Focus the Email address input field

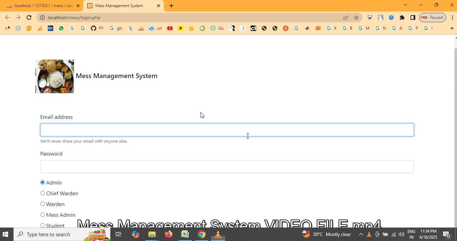(227, 130)
